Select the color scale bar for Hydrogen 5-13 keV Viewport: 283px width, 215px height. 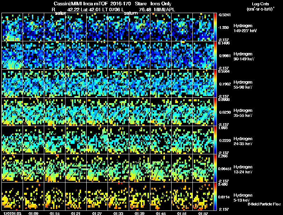click(215, 197)
